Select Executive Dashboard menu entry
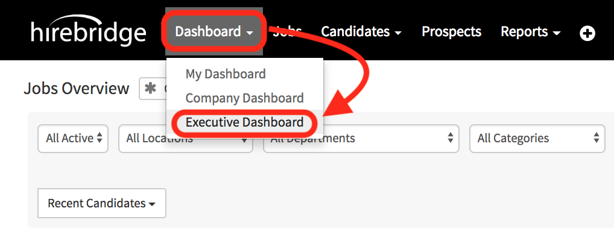Screen dimensions: 614x252 (x=244, y=122)
